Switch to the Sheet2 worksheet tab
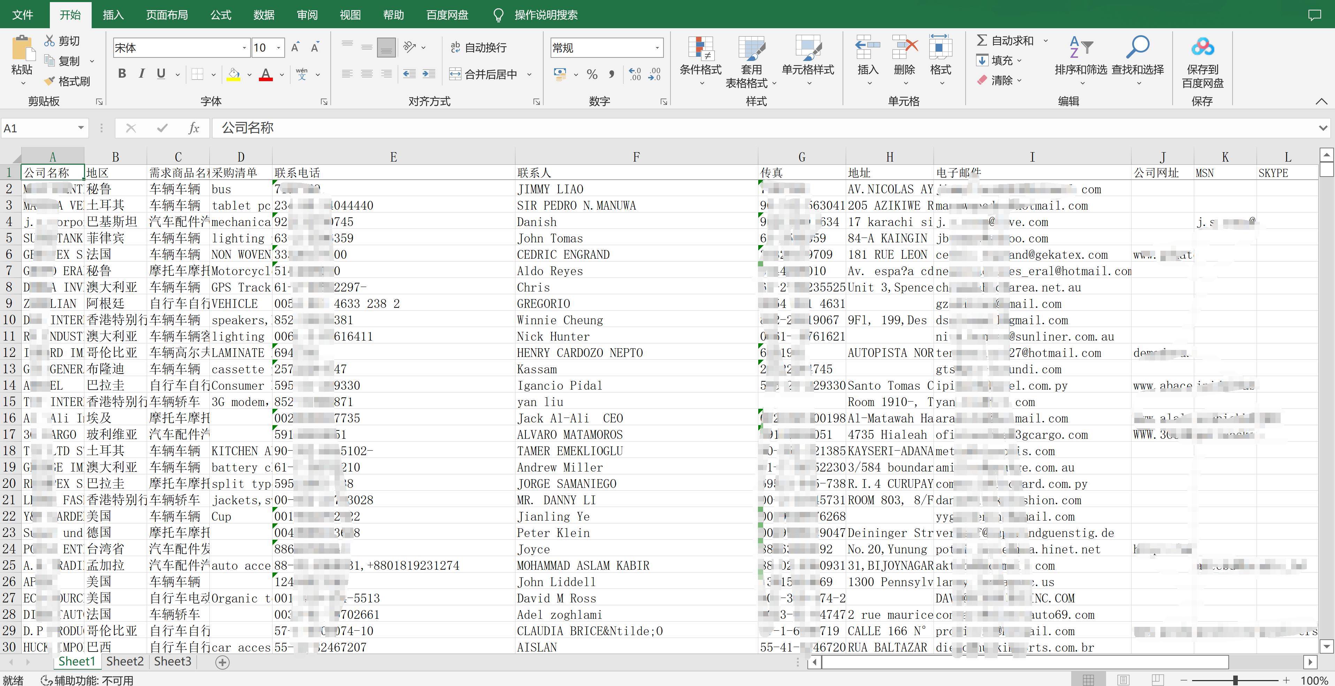1335x686 pixels. pyautogui.click(x=124, y=661)
